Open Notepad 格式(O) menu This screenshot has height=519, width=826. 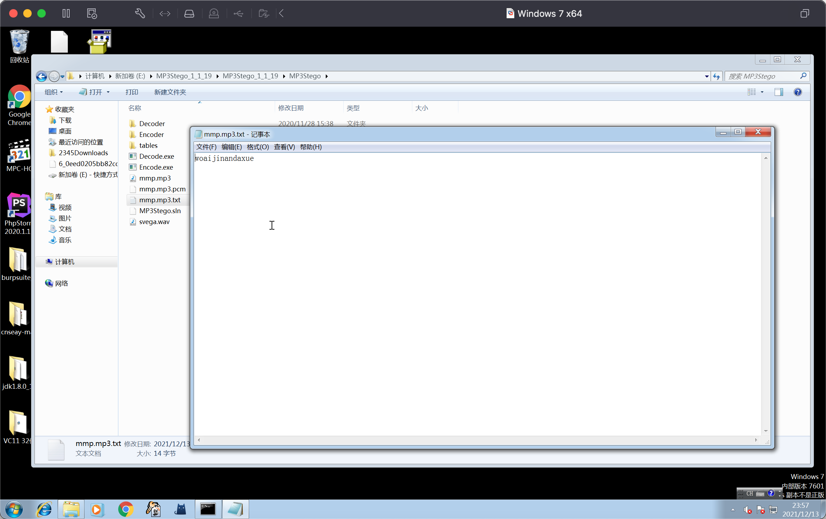(x=258, y=147)
